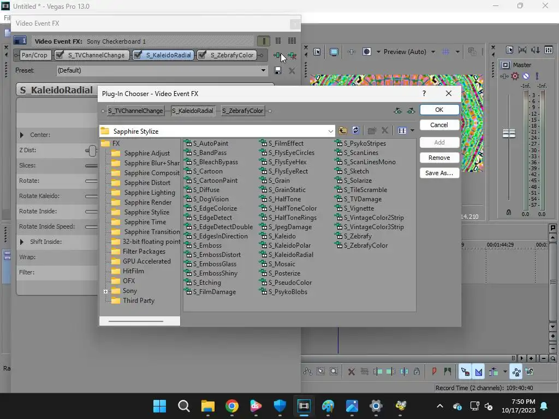Click the Mixer Preferences icon in Master panel
The image size is (559, 419).
coord(509,50)
